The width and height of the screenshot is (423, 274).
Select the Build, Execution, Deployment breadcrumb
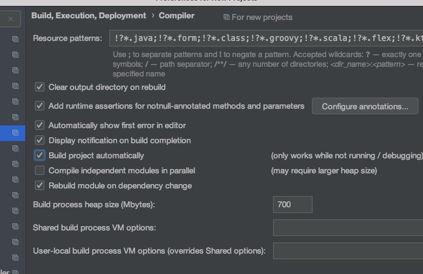[89, 16]
